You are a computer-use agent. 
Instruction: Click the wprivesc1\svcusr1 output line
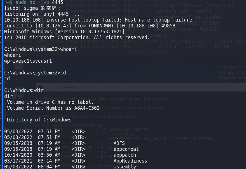point(28,61)
